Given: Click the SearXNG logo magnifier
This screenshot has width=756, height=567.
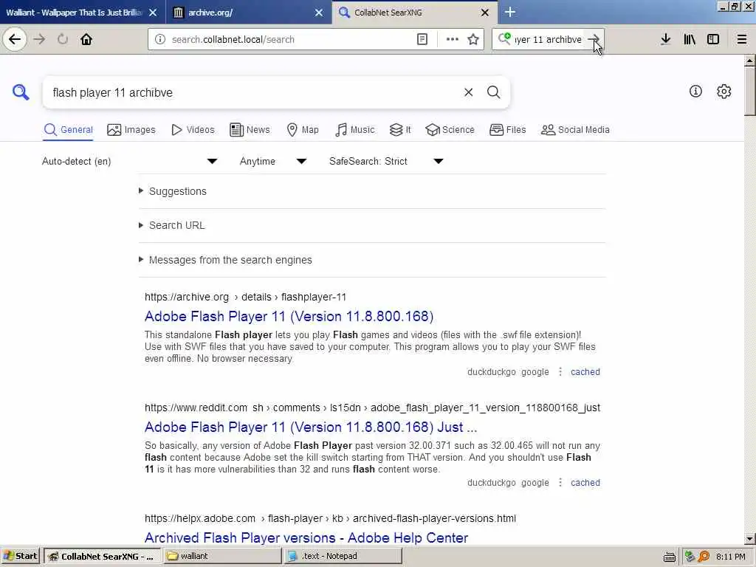Looking at the screenshot, I should 21,92.
